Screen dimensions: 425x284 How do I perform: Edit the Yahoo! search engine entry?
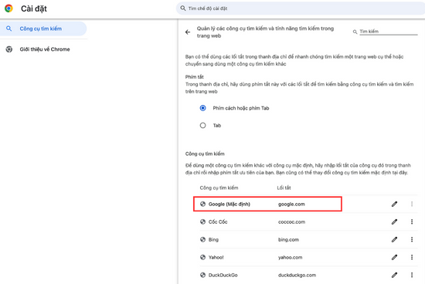coord(394,258)
